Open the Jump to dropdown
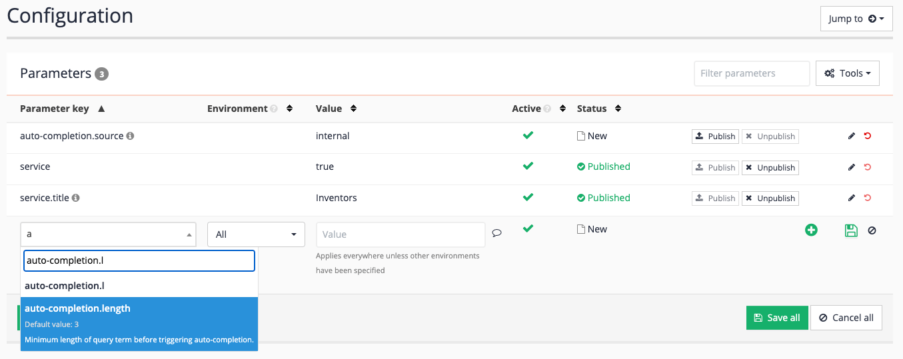 pos(856,19)
